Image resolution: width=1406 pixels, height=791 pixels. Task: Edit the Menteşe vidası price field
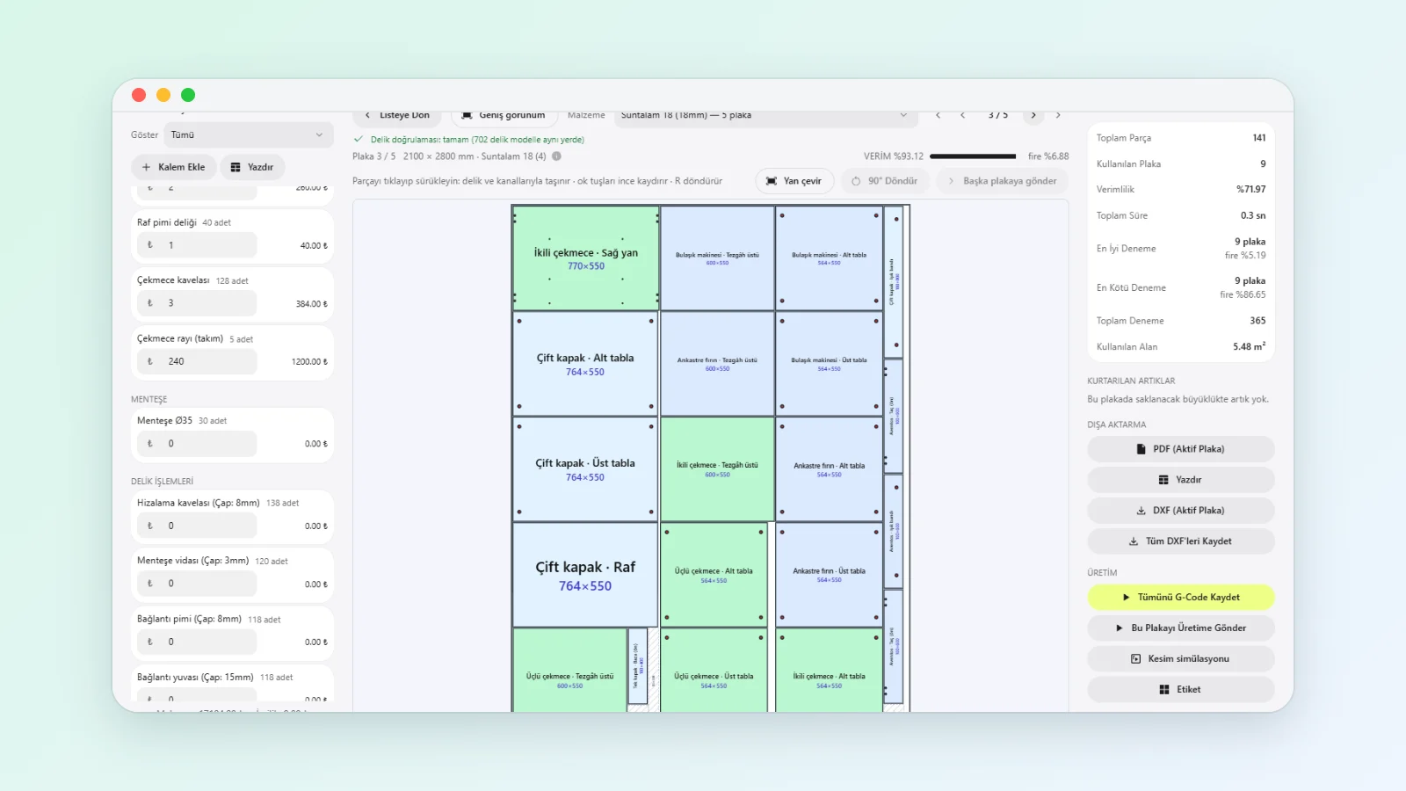point(197,584)
